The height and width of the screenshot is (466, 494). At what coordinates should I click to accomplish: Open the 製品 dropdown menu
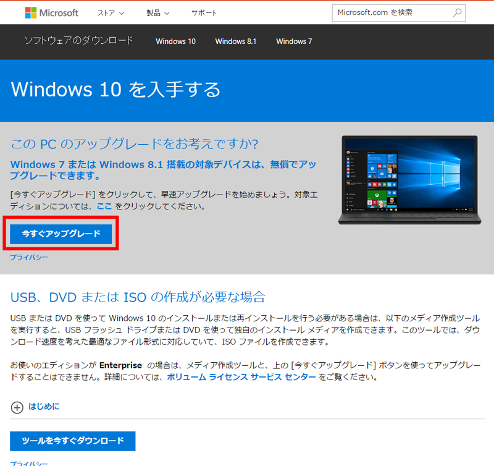click(x=158, y=13)
